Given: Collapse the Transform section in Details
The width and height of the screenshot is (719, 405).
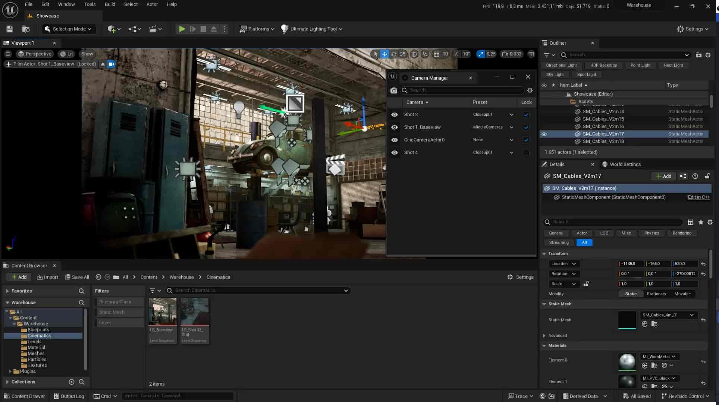Looking at the screenshot, I should click(544, 253).
